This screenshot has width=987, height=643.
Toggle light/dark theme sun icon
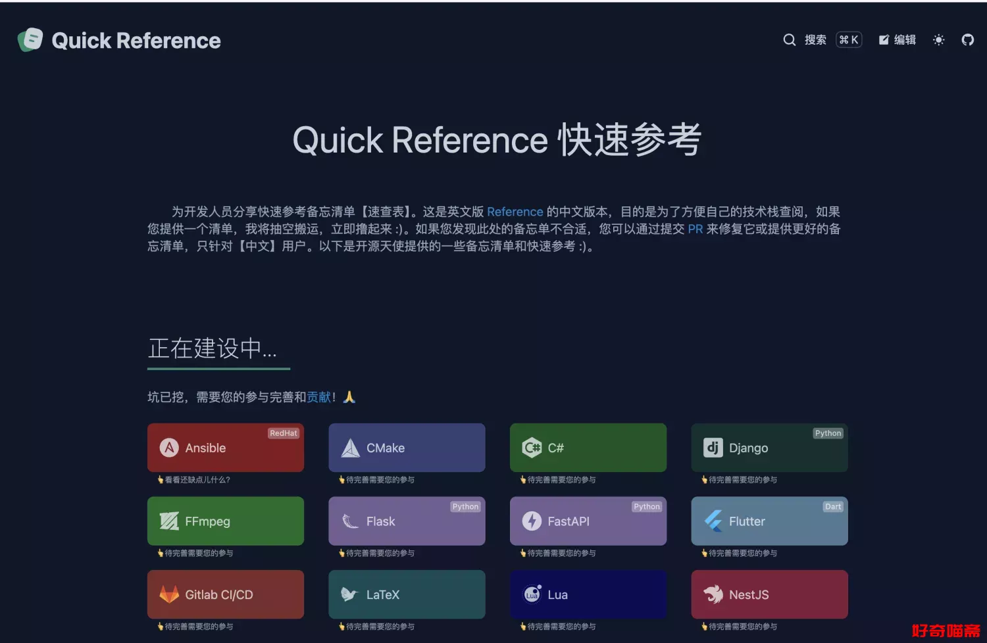click(x=938, y=40)
